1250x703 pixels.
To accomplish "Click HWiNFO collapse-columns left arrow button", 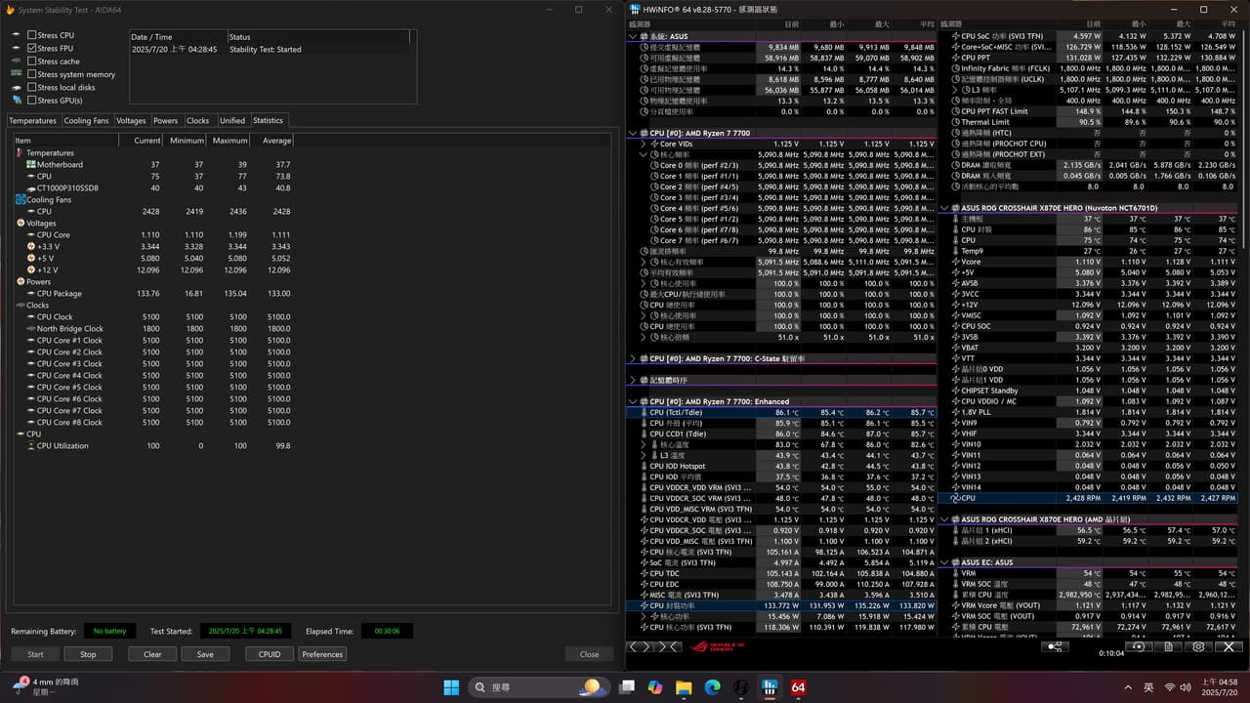I will pos(639,646).
